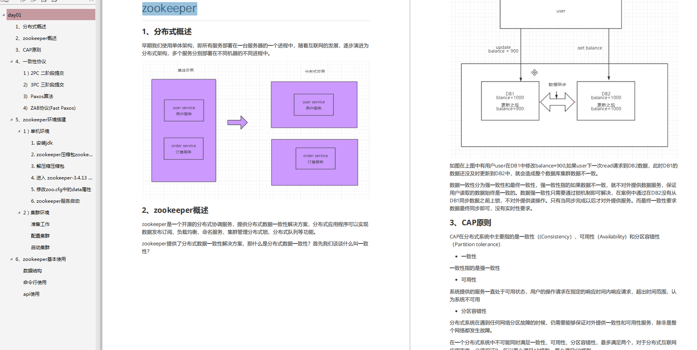The width and height of the screenshot is (697, 350).
Task: Click the 'user service' box in the monolith diagram
Action: click(x=184, y=110)
